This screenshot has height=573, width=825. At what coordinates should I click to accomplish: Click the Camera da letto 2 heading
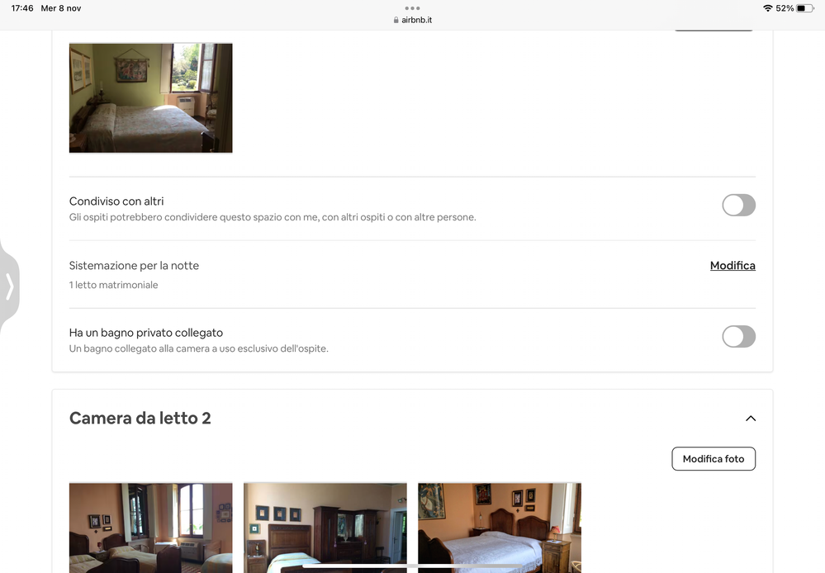coord(140,419)
